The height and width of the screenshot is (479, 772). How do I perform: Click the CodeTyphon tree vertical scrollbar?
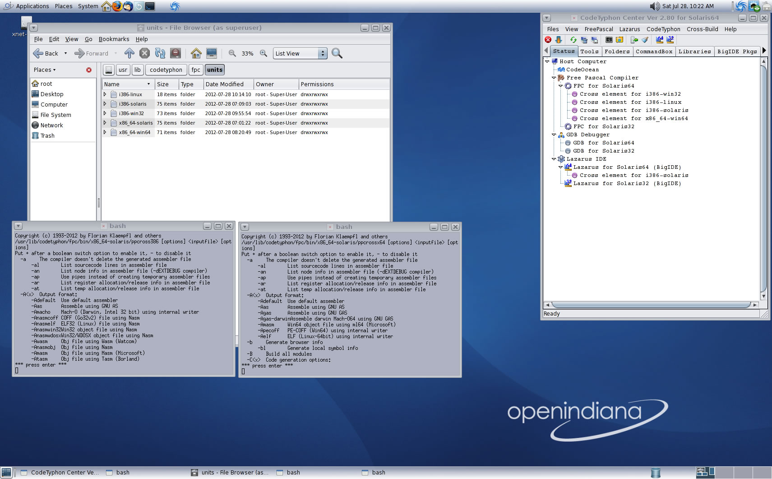pos(763,179)
